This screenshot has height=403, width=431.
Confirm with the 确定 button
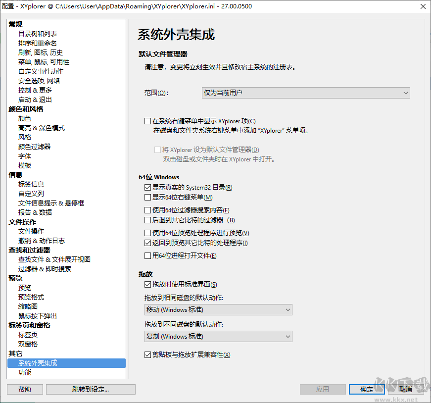(367, 389)
